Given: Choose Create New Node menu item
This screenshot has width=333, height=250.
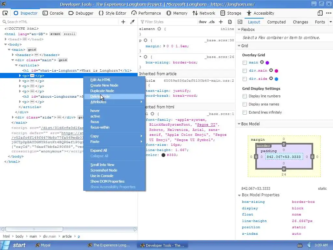Looking at the screenshot, I should (114, 85).
